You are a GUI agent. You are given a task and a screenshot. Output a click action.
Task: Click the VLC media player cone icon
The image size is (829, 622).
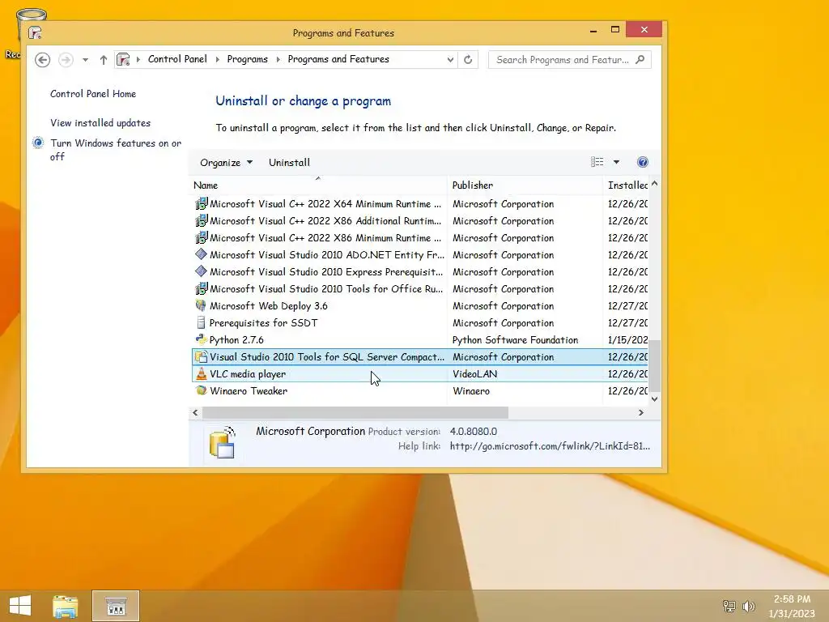(201, 373)
